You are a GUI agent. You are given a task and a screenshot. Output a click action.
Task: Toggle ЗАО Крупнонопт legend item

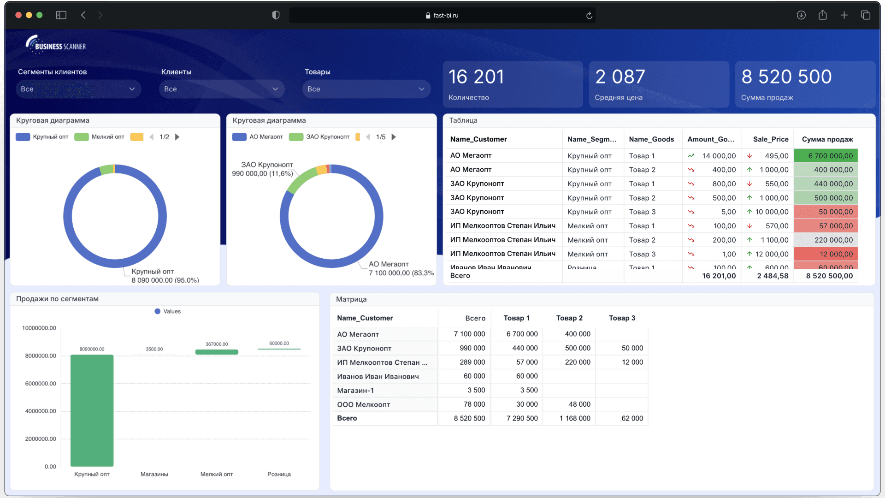coord(319,137)
